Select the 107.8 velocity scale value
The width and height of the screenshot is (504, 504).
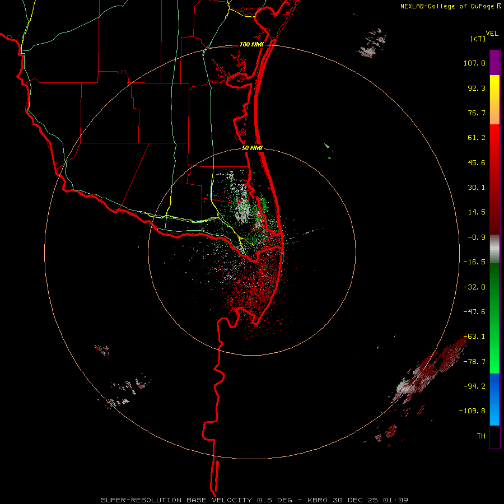474,63
